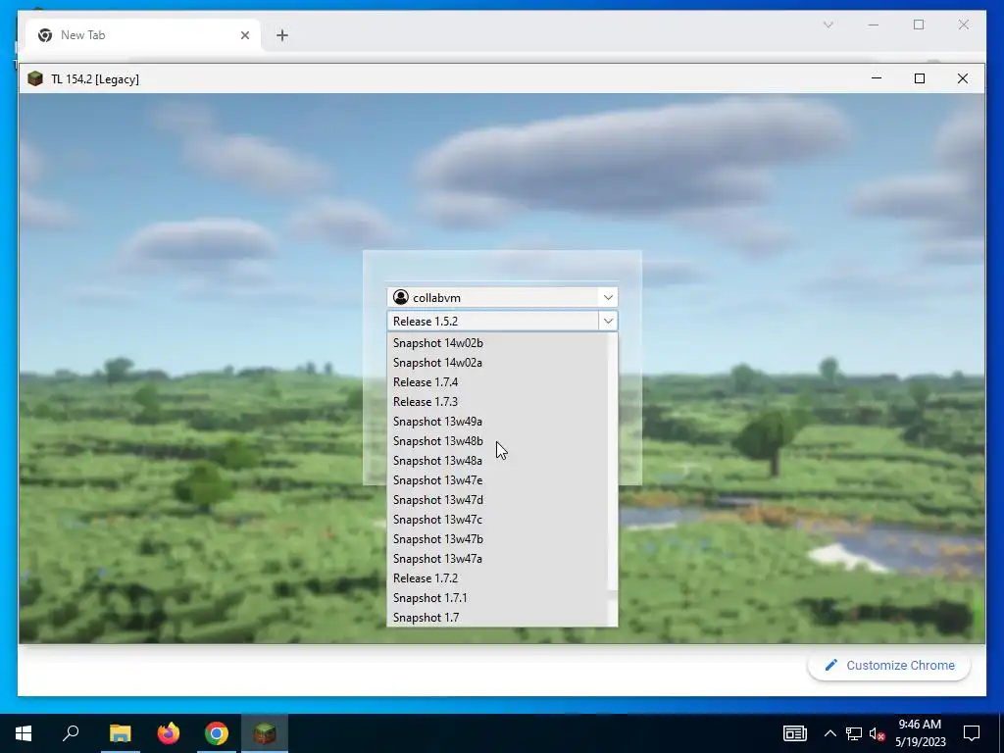Maximize the TL 154.2 Legacy window
Image resolution: width=1004 pixels, height=753 pixels.
click(x=920, y=78)
